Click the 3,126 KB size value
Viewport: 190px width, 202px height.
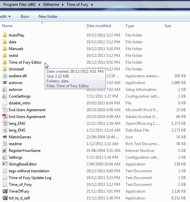[x=179, y=191]
